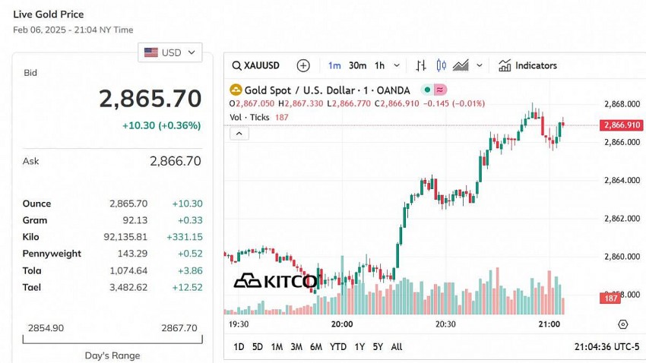Toggle the pink approximate-data indicator
This screenshot has width=646, height=363.
click(441, 90)
